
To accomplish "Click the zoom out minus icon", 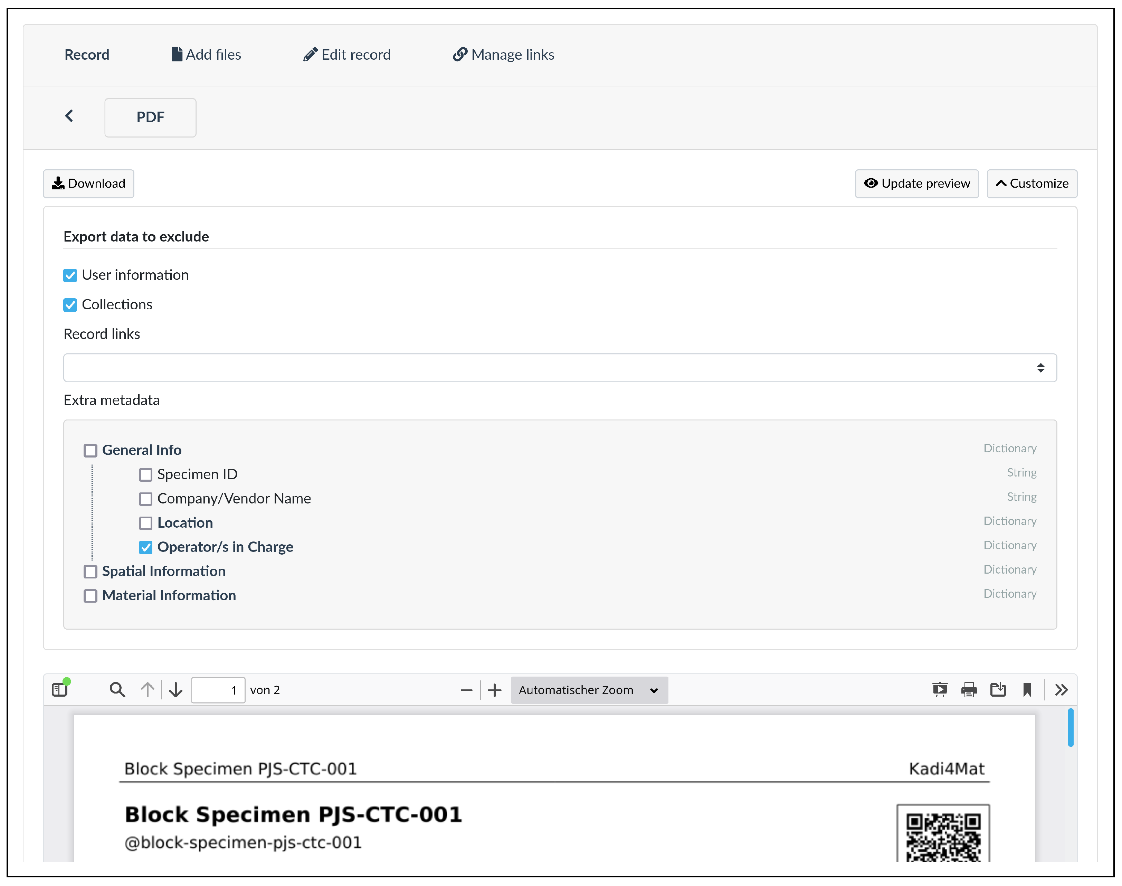I will tap(466, 690).
